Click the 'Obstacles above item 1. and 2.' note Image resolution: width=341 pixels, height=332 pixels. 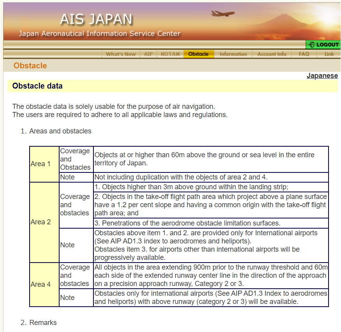click(x=211, y=245)
